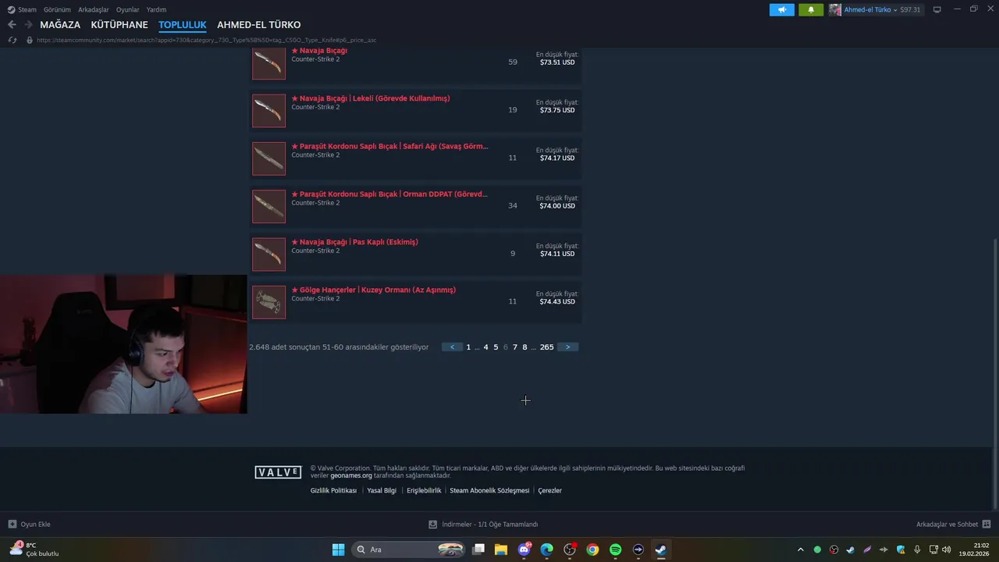Open the Yardım menu

(x=156, y=9)
